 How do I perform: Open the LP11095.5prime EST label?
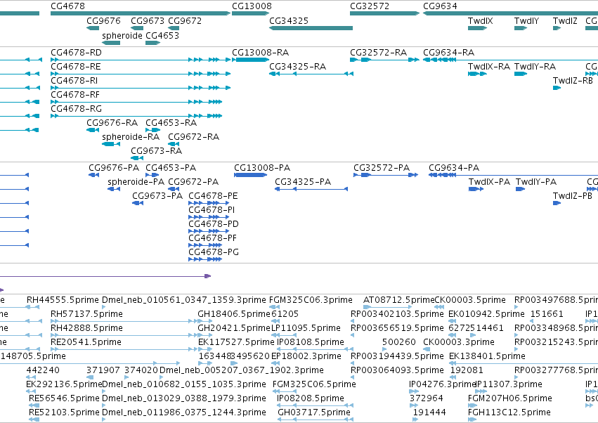tap(306, 328)
